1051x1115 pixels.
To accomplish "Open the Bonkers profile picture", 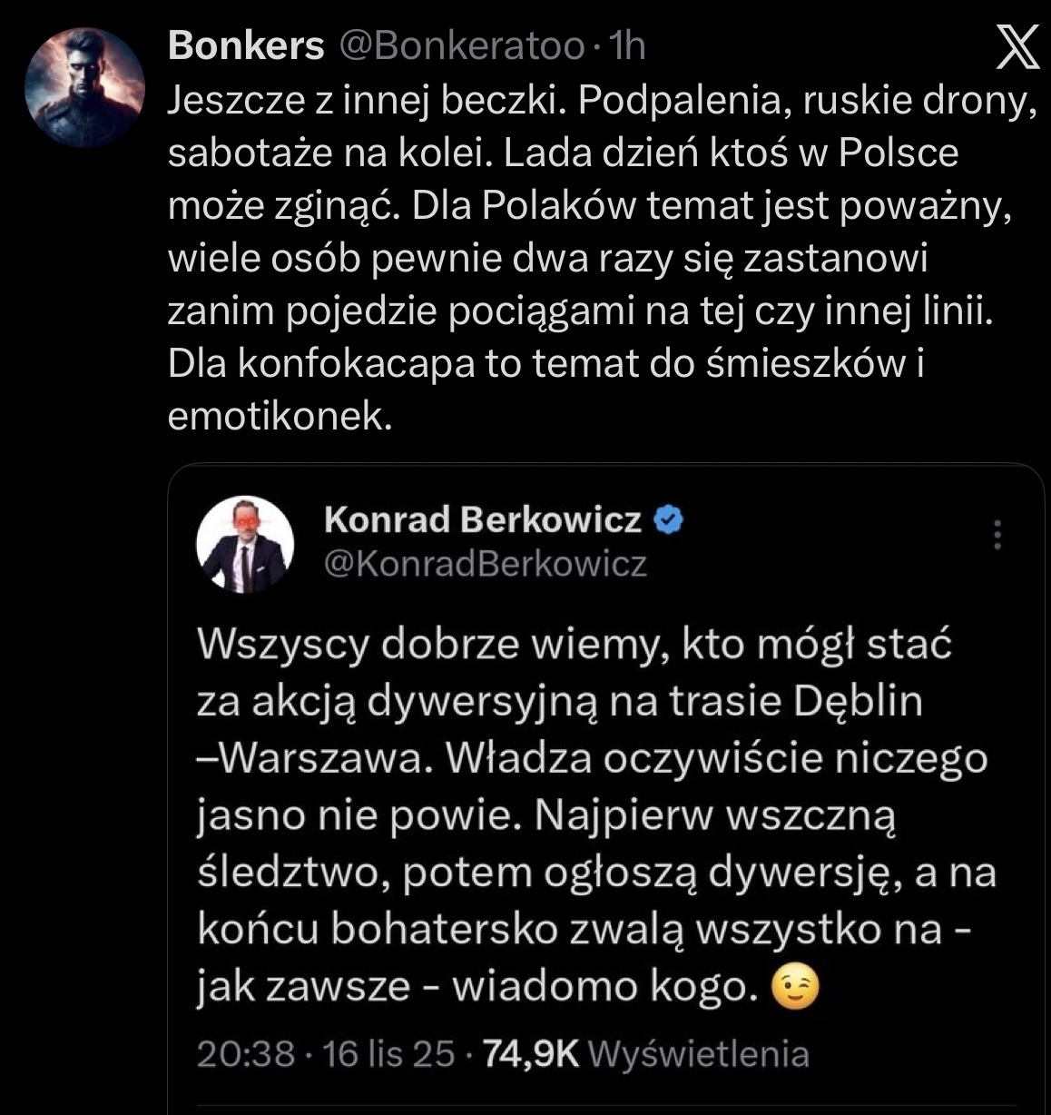I will click(84, 88).
